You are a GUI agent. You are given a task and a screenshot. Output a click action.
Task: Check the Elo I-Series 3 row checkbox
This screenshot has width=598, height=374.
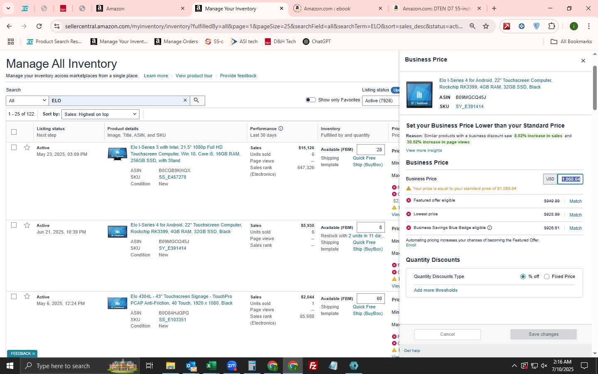point(14,148)
